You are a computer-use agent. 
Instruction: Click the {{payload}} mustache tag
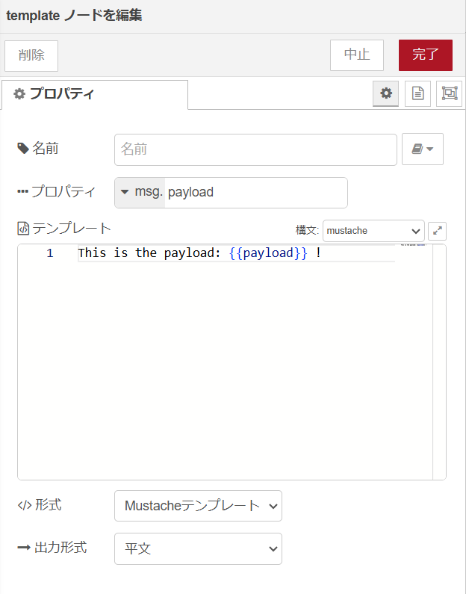point(268,253)
